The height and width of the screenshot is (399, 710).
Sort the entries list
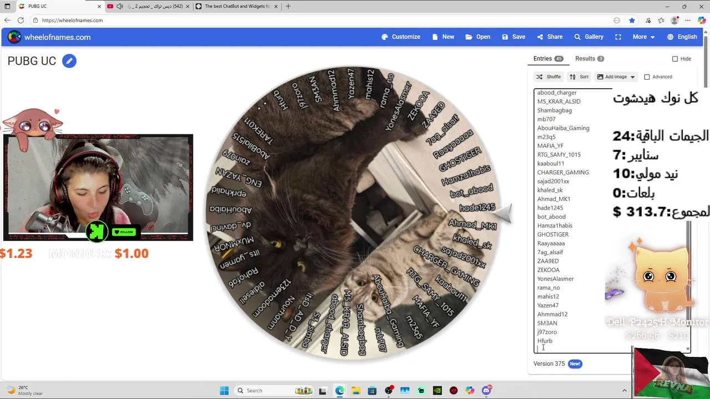pos(579,77)
